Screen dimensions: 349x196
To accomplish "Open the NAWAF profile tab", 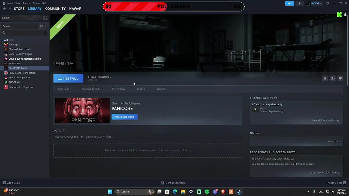I will pos(75,9).
